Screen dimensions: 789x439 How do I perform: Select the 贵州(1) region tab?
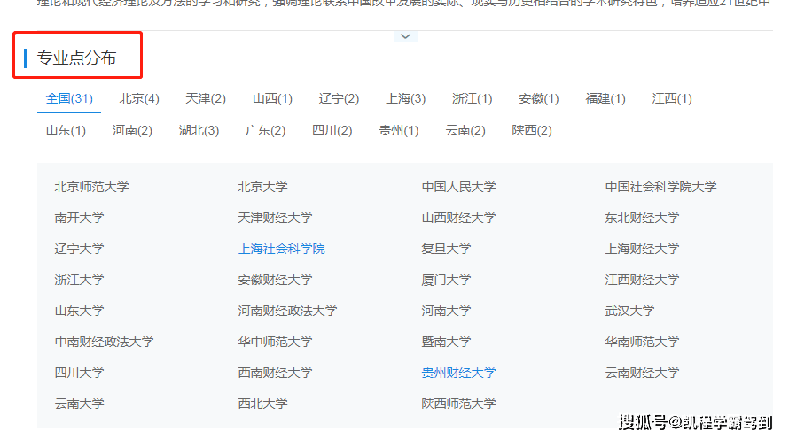tap(398, 130)
